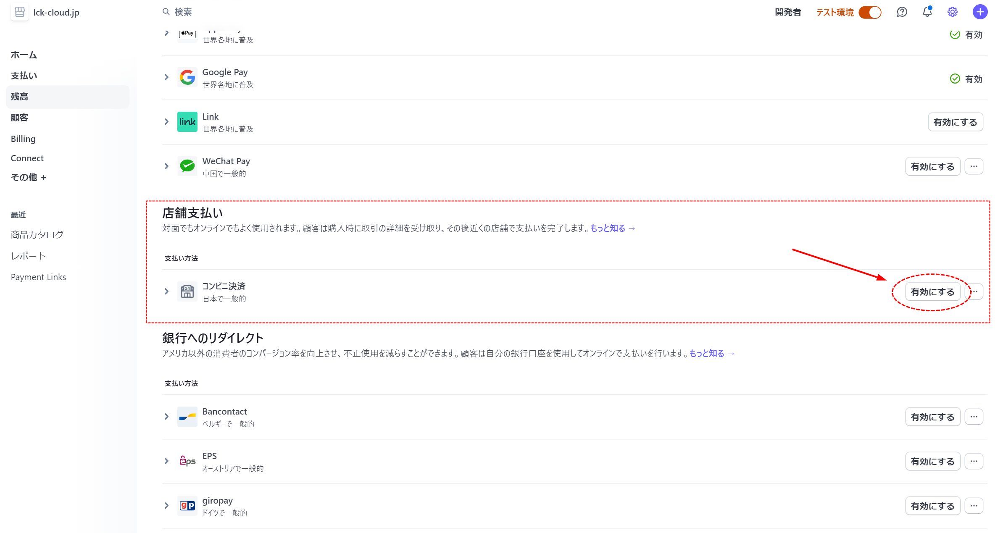Screen dimensions: 1003x533
Task: Open 商品カタログ recent item
Action: (37, 235)
